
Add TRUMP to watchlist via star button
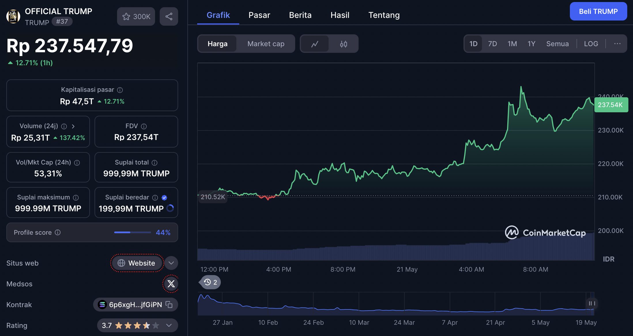[x=136, y=16]
